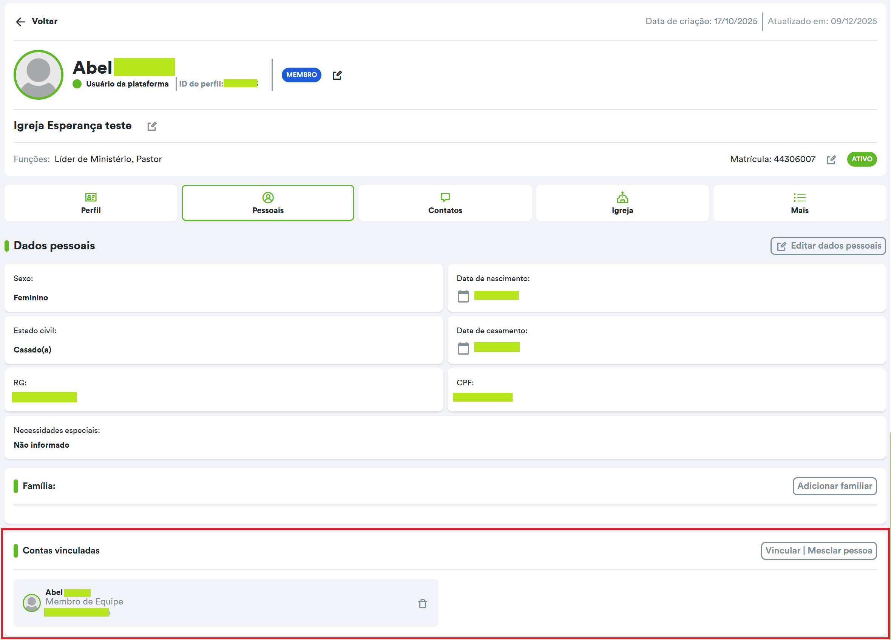891x640 pixels.
Task: Click Vincular | Mesclar pessoa button
Action: coord(819,550)
